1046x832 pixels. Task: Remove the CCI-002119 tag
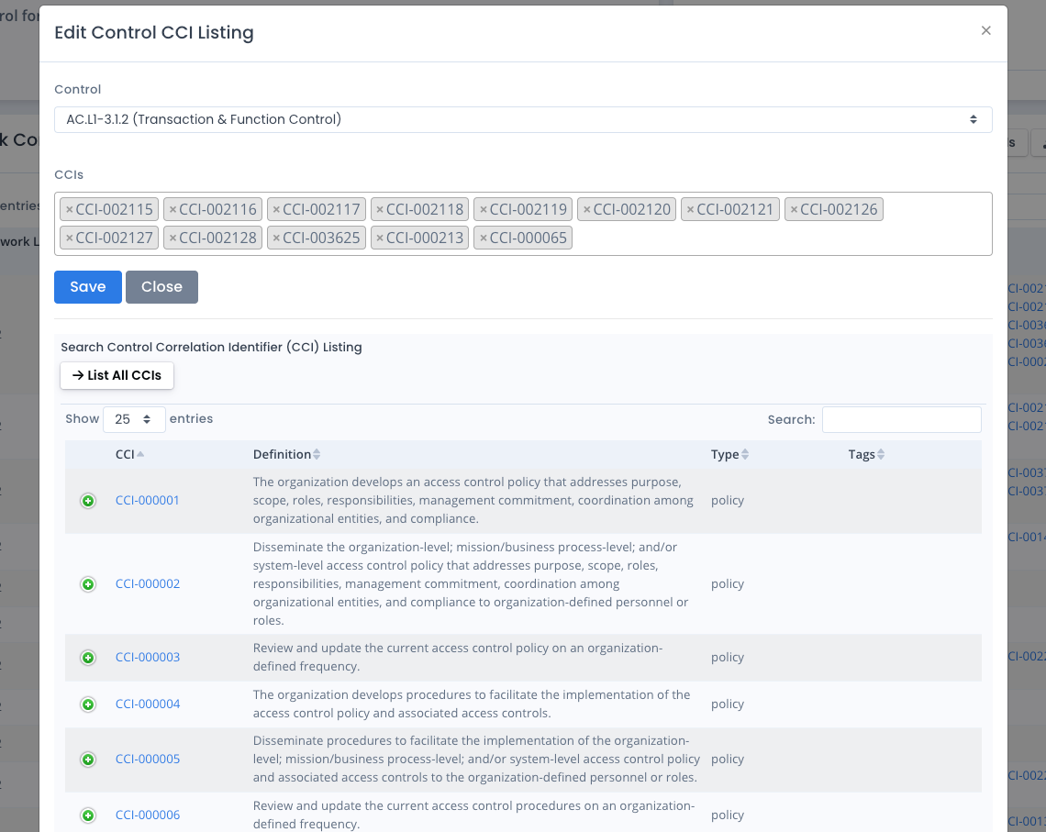pyautogui.click(x=483, y=209)
